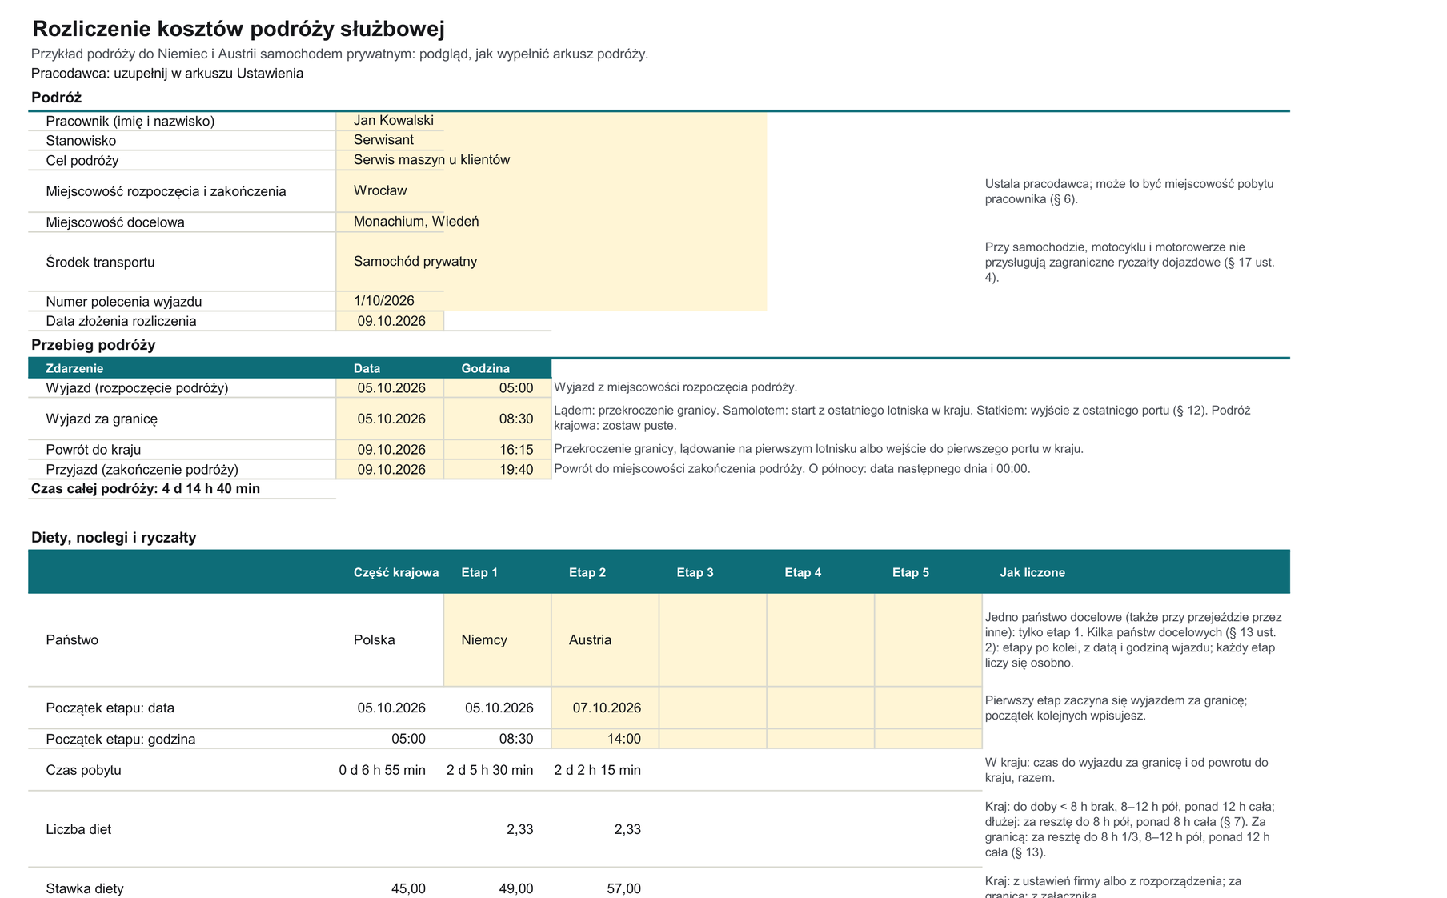The image size is (1447, 898).
Task: Select the employee name cell 'Jan Kowalski'
Action: coord(551,121)
